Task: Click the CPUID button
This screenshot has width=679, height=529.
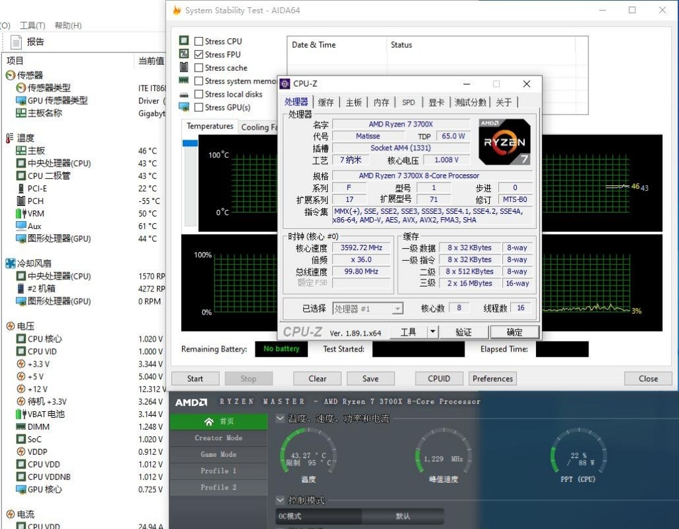Action: tap(439, 378)
